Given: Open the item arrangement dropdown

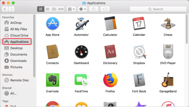Looking at the screenshot, I should point(71,9).
